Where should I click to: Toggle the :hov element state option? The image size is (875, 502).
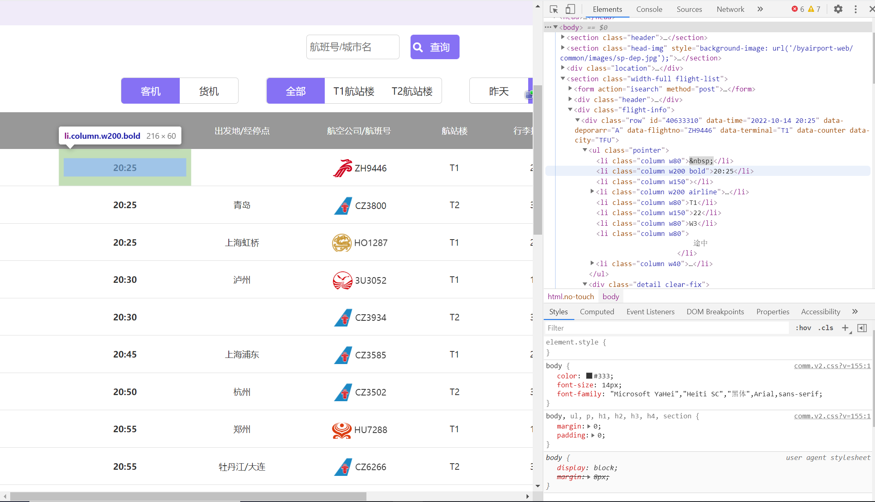pyautogui.click(x=803, y=328)
